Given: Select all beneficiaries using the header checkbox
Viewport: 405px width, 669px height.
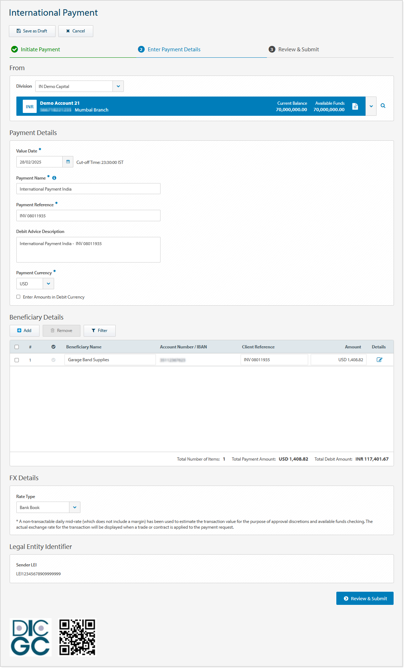Looking at the screenshot, I should 17,347.
